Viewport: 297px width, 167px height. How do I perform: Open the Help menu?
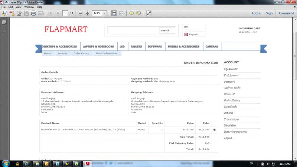[x=40, y=7]
